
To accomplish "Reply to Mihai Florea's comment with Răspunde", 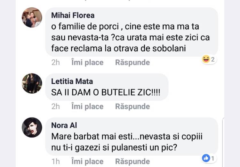I will (x=132, y=63).
